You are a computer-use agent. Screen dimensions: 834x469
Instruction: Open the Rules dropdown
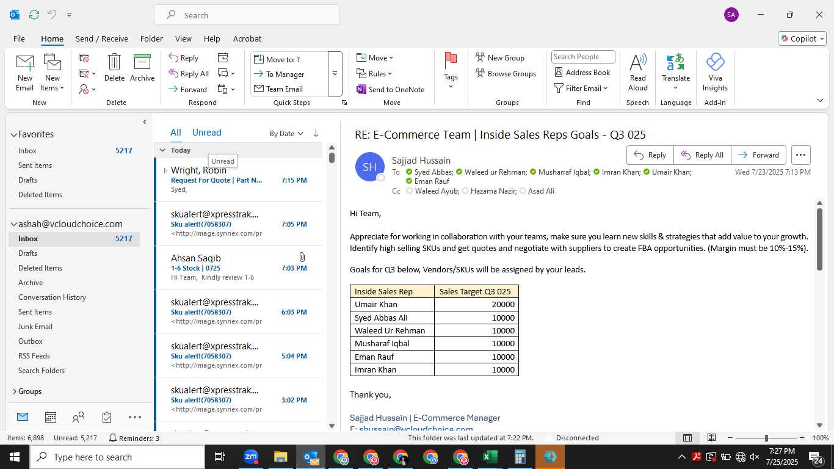pyautogui.click(x=375, y=73)
